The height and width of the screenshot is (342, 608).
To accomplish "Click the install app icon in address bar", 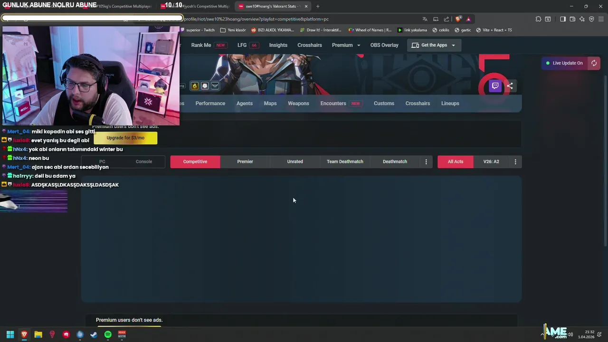I will pyautogui.click(x=436, y=19).
